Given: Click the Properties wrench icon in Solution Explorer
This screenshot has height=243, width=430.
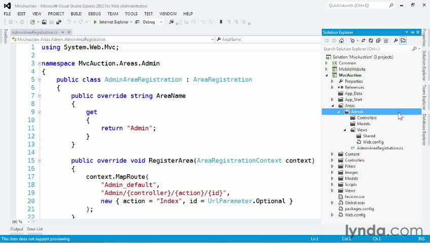Looking at the screenshot, I should coord(396,40).
